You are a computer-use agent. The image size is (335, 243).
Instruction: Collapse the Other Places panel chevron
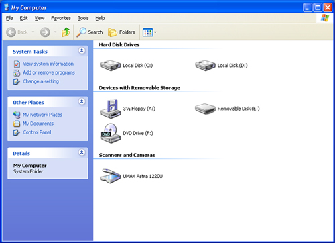tap(82, 101)
